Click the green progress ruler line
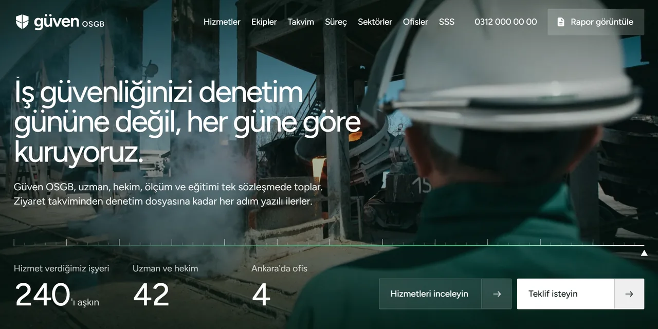The width and height of the screenshot is (658, 329). pyautogui.click(x=329, y=246)
